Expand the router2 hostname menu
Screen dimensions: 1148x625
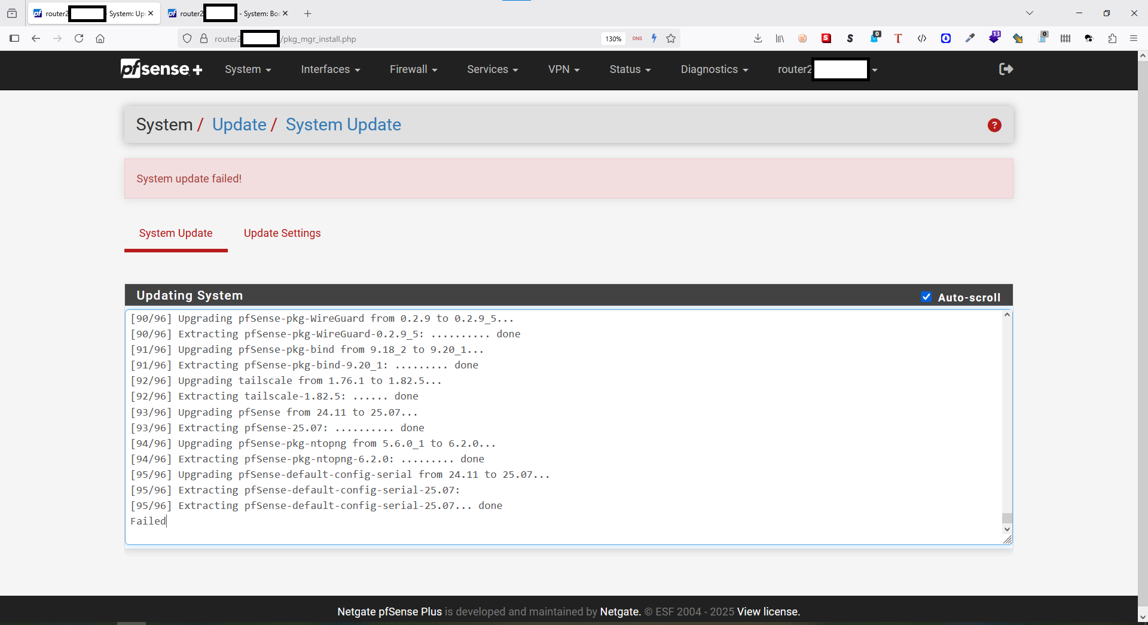[x=828, y=69]
